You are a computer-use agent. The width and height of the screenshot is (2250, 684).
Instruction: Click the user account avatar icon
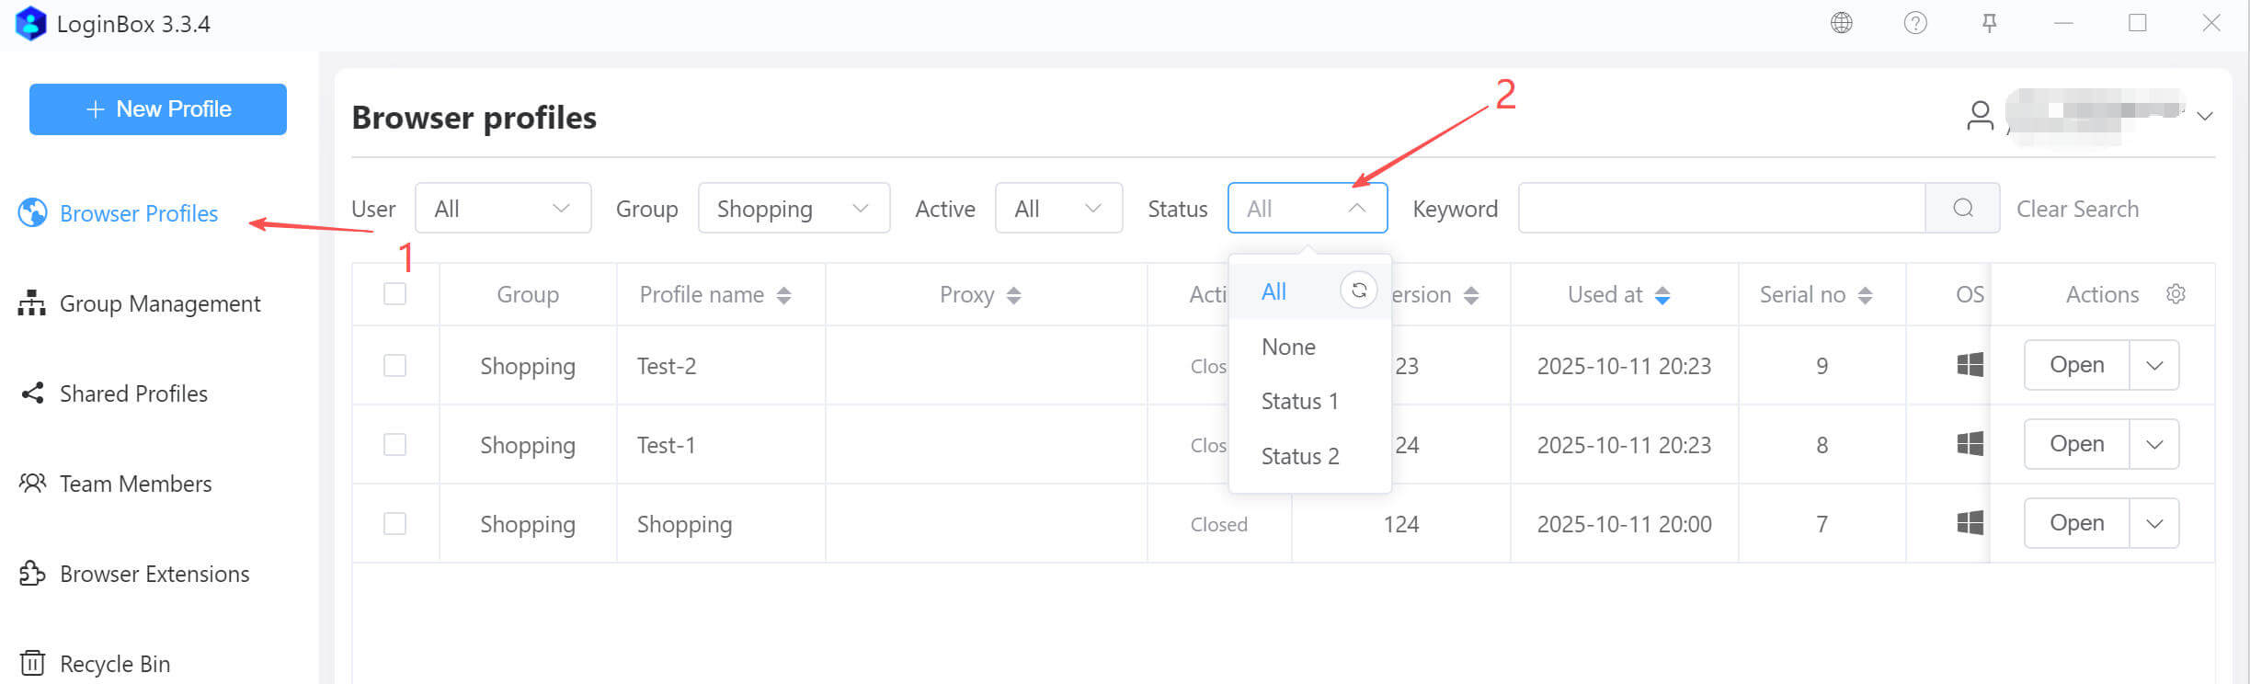[x=1980, y=116]
